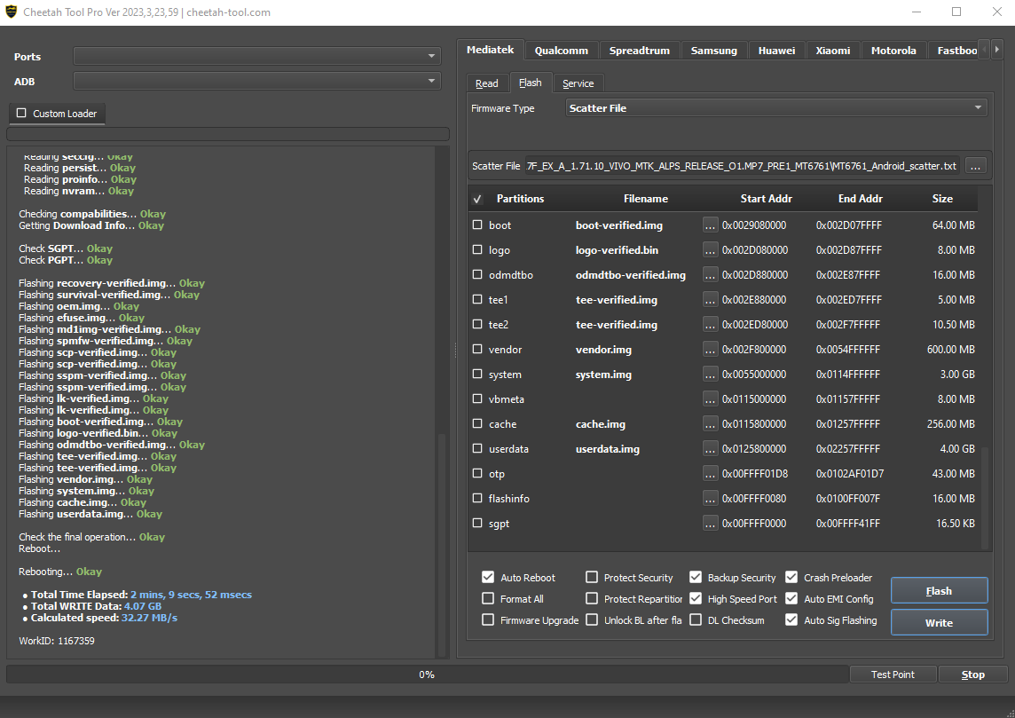Screen dimensions: 1015x718
Task: Check the logo partition checkbox
Action: coord(477,249)
